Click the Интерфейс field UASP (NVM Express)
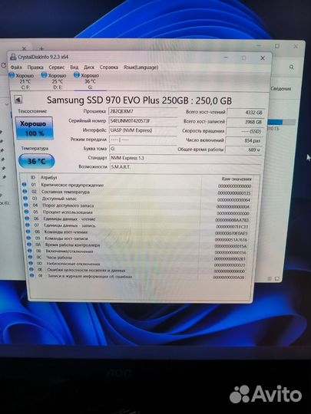 pyautogui.click(x=143, y=130)
